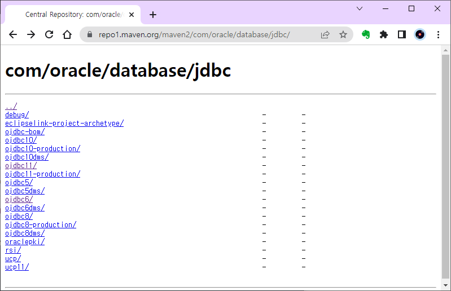Open the Evernote extension
This screenshot has height=291, width=451.
[366, 35]
